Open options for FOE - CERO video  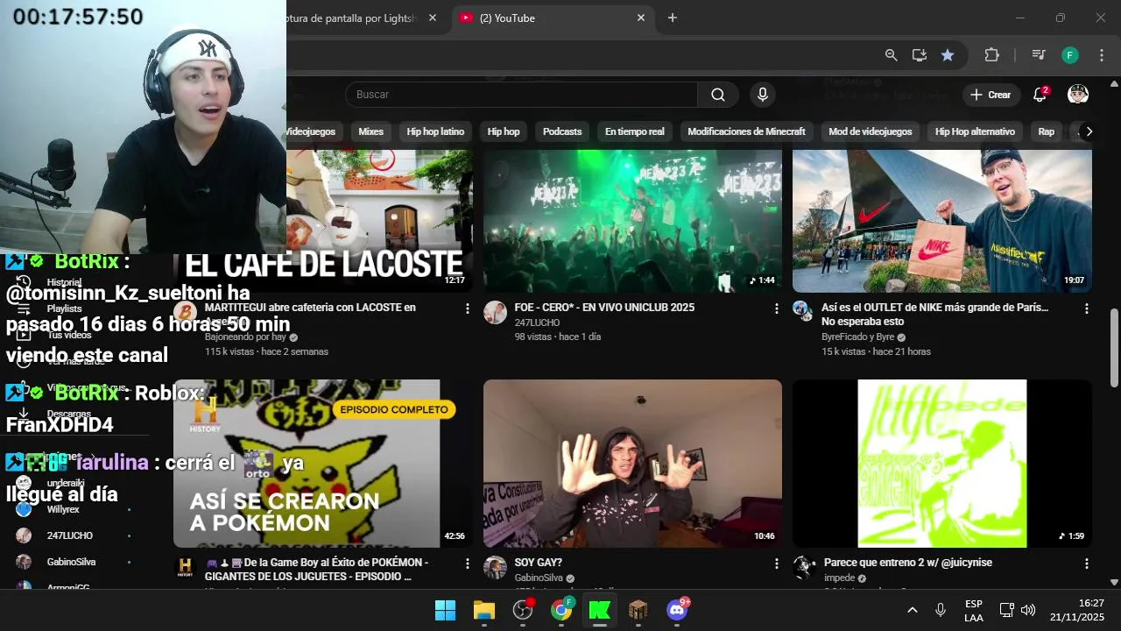(x=777, y=308)
